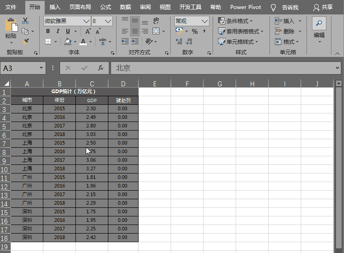Switch to the 页面布局 tab

click(x=80, y=7)
